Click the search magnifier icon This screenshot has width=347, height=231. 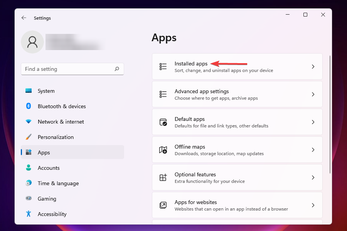[x=117, y=69]
